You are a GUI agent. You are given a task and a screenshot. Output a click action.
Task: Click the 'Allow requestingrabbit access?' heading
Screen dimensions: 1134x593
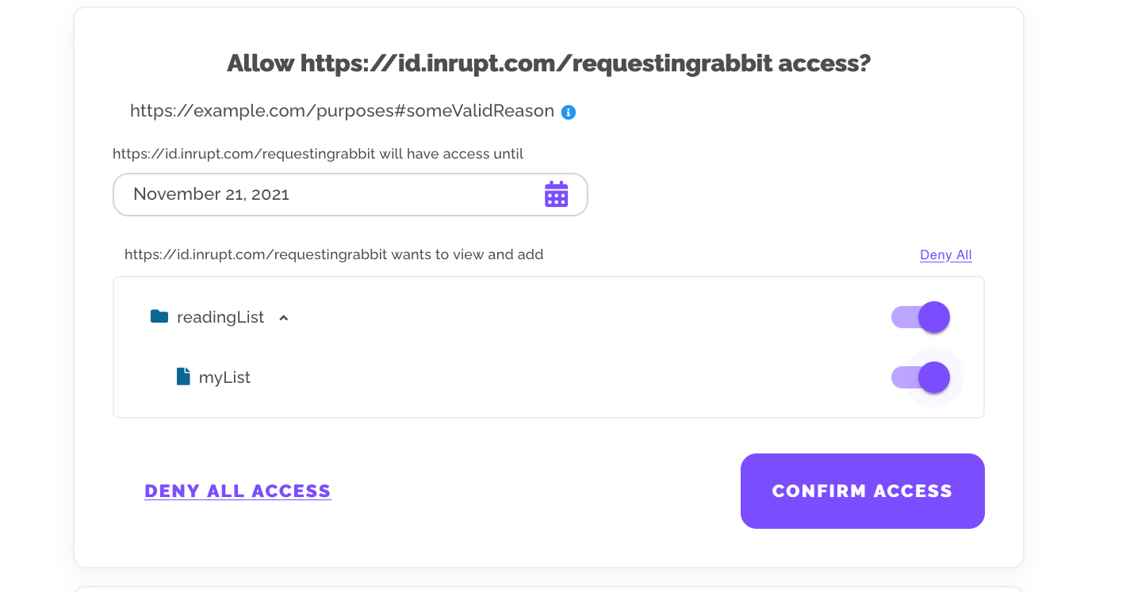pyautogui.click(x=549, y=63)
